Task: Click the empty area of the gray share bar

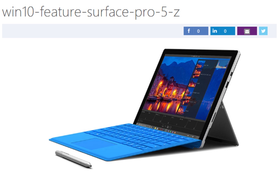Action: [93, 31]
